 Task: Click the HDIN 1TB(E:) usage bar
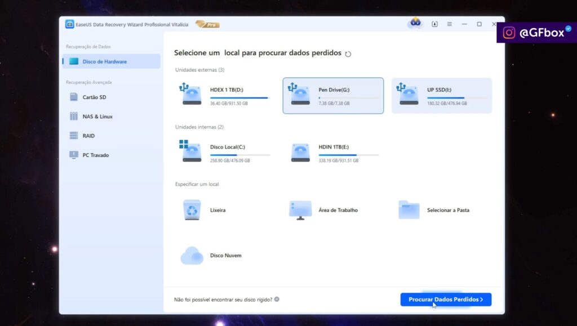click(x=348, y=155)
